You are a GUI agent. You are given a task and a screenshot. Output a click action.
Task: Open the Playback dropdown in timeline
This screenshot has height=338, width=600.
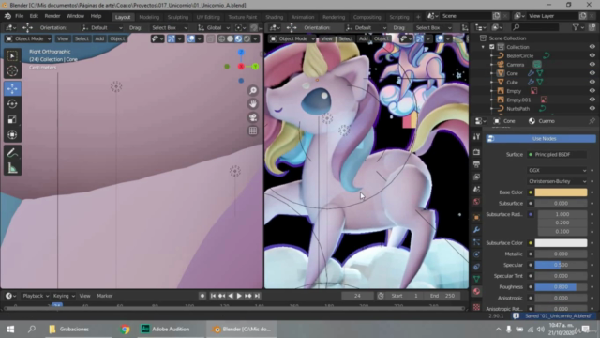pos(36,296)
